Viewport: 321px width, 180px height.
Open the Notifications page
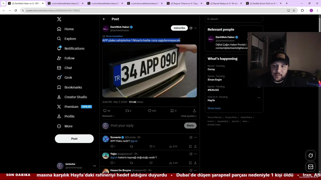pyautogui.click(x=71, y=48)
